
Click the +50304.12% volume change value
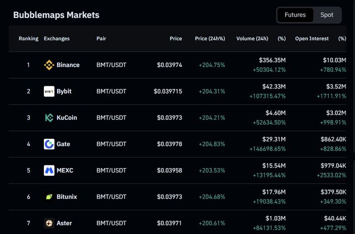click(x=269, y=70)
